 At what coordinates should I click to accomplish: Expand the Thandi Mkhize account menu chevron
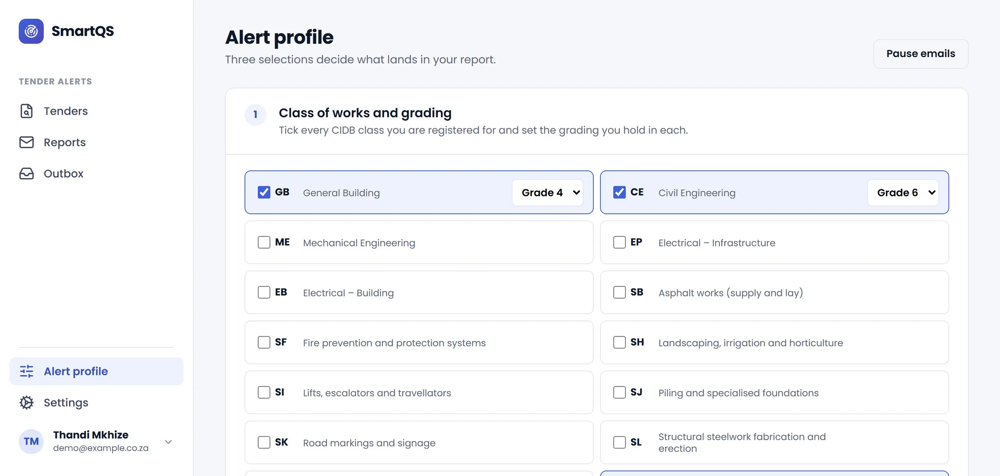coord(168,442)
